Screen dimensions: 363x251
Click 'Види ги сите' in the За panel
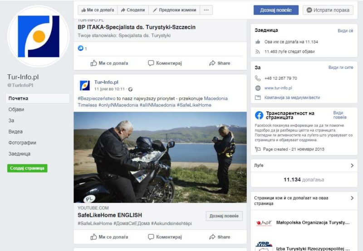(x=341, y=67)
